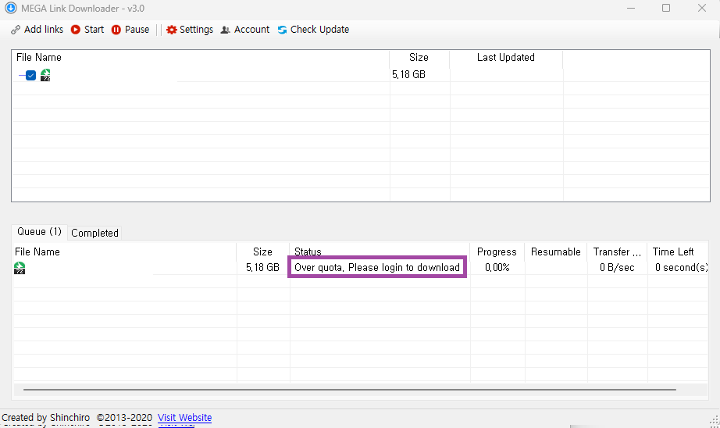
Task: Click the Progress column header
Action: coord(497,251)
